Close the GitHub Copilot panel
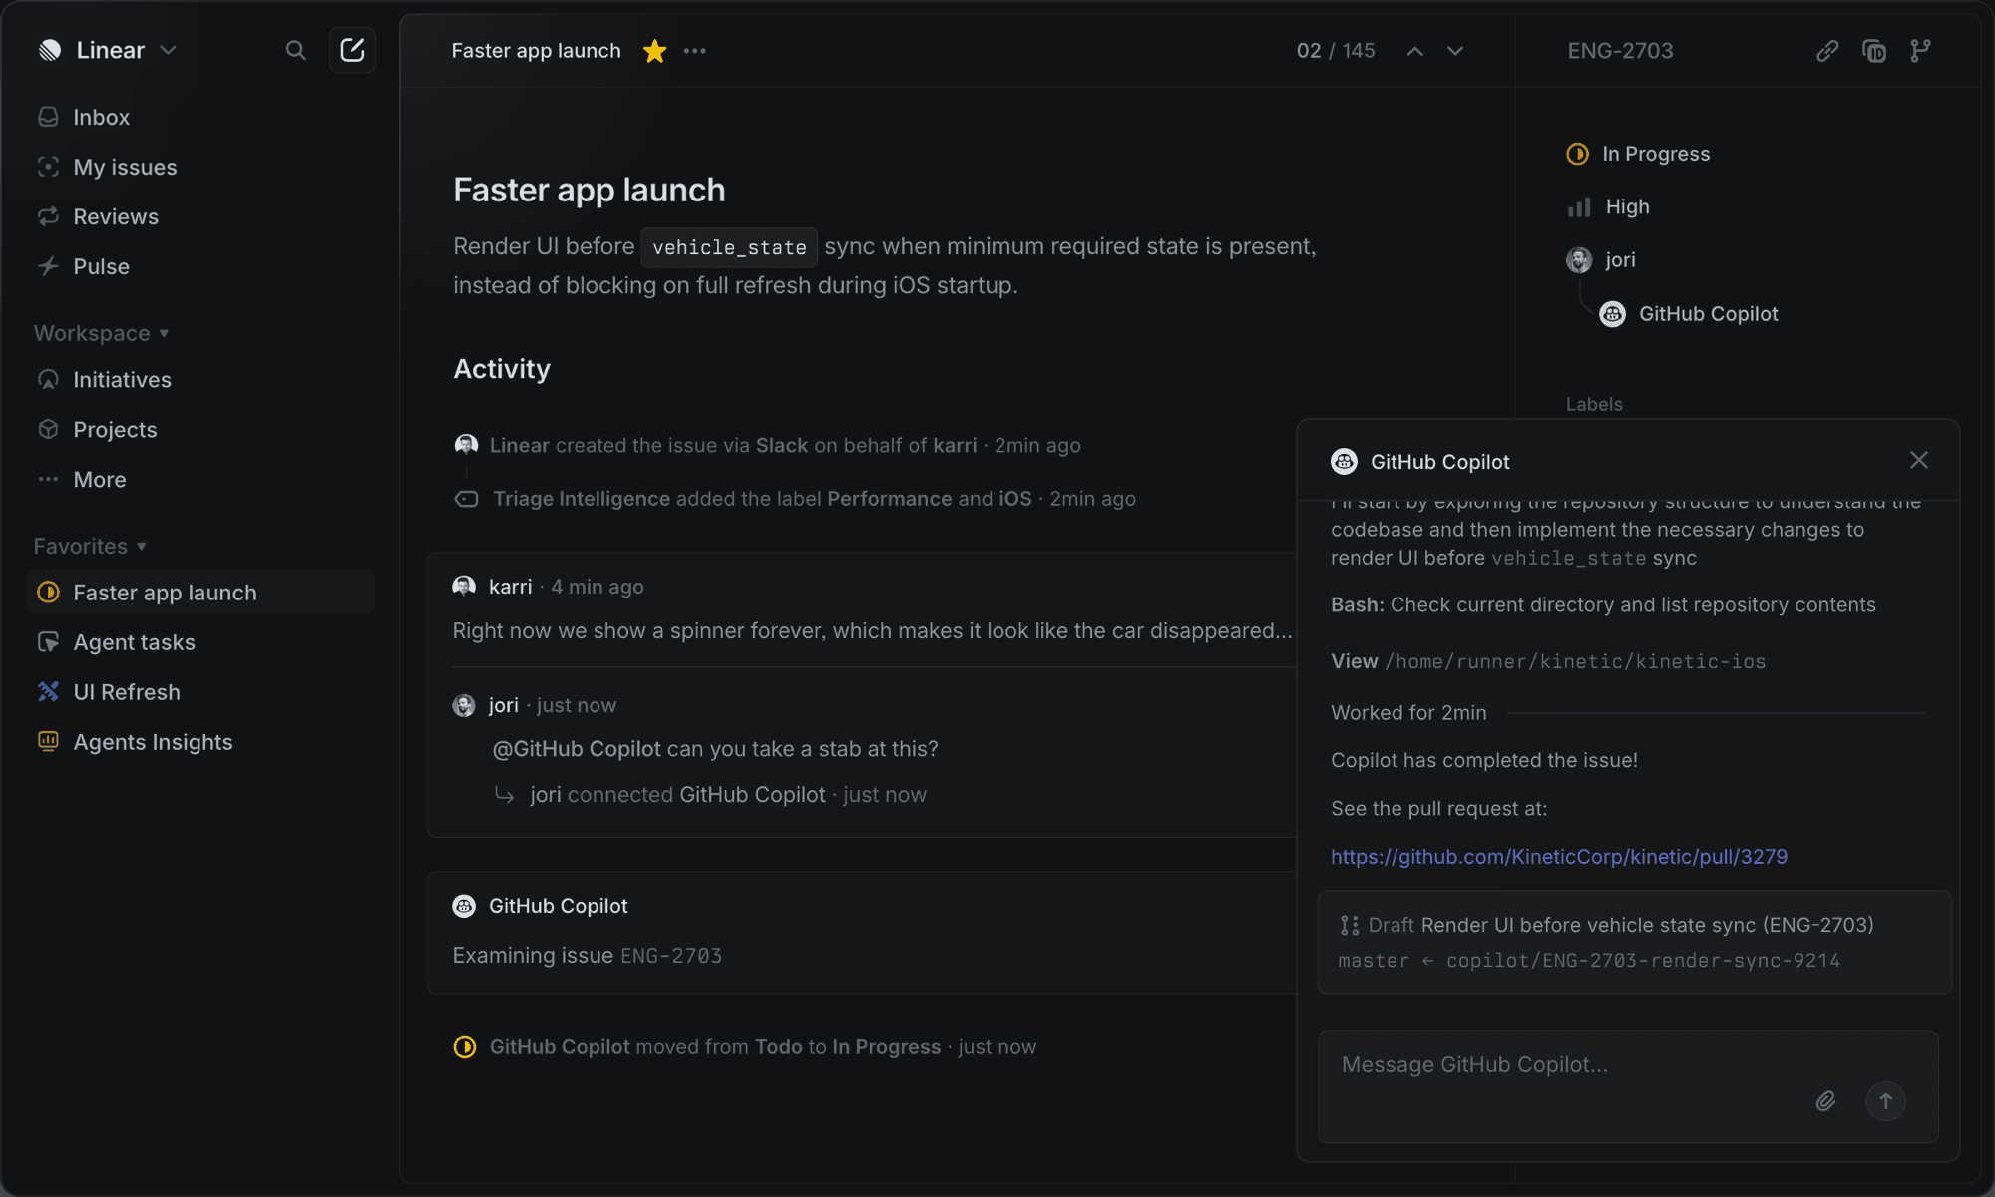This screenshot has width=1995, height=1197. (x=1919, y=460)
